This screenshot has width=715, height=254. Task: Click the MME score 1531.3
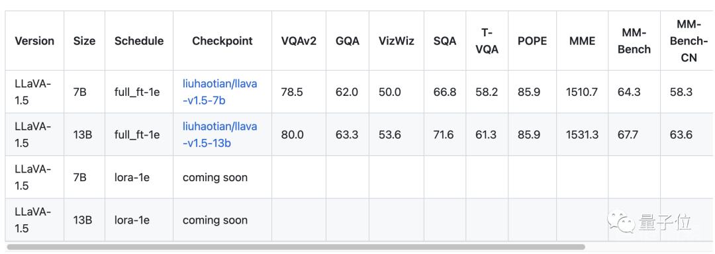[x=582, y=135]
